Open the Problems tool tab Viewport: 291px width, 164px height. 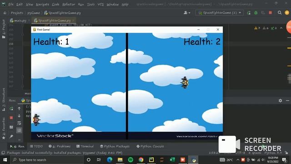click(60, 146)
